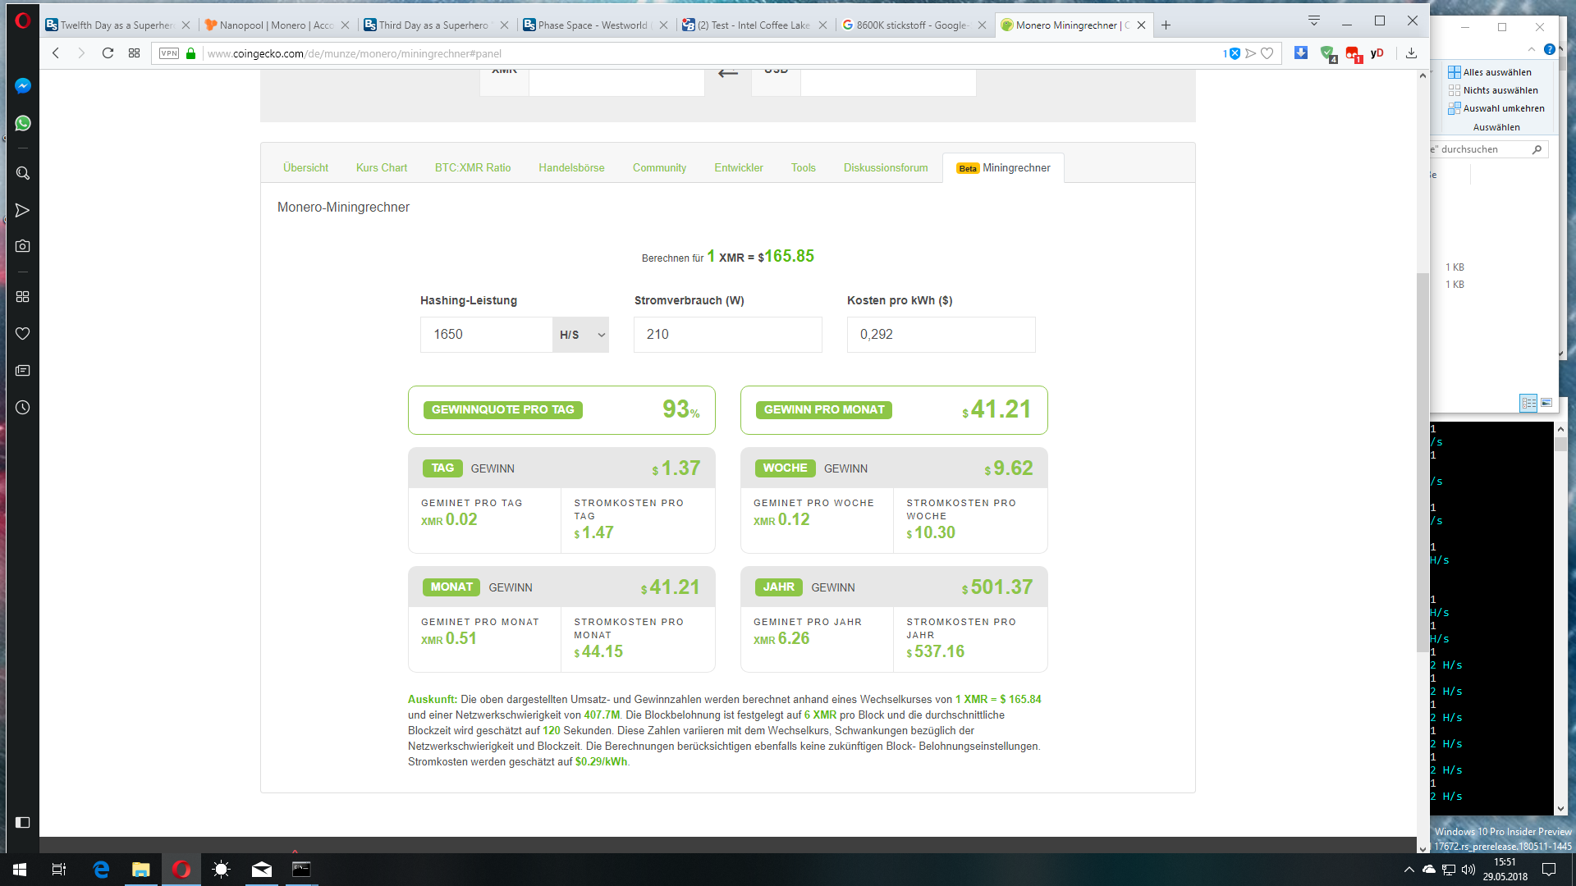Open History clock icon in sidebar
Viewport: 1576px width, 886px height.
[x=23, y=408]
